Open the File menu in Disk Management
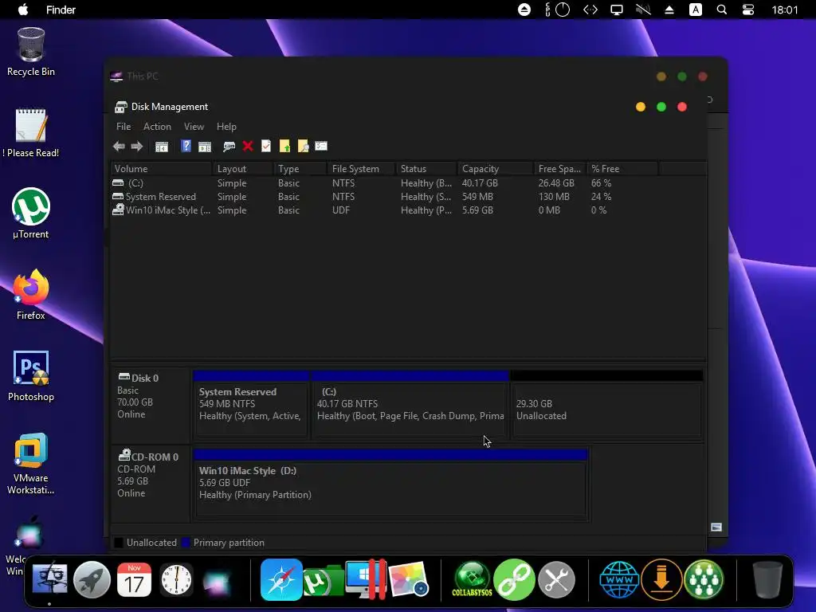The width and height of the screenshot is (816, 612). pos(124,127)
